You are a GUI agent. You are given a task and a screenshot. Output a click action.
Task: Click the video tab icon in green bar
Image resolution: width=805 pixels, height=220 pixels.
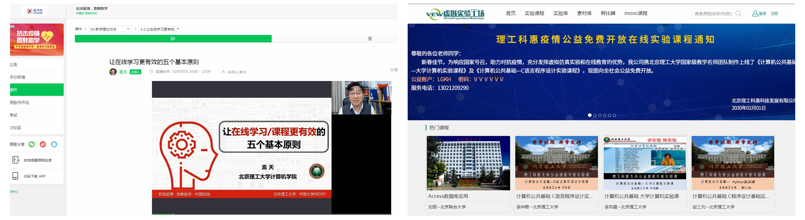coord(172,39)
